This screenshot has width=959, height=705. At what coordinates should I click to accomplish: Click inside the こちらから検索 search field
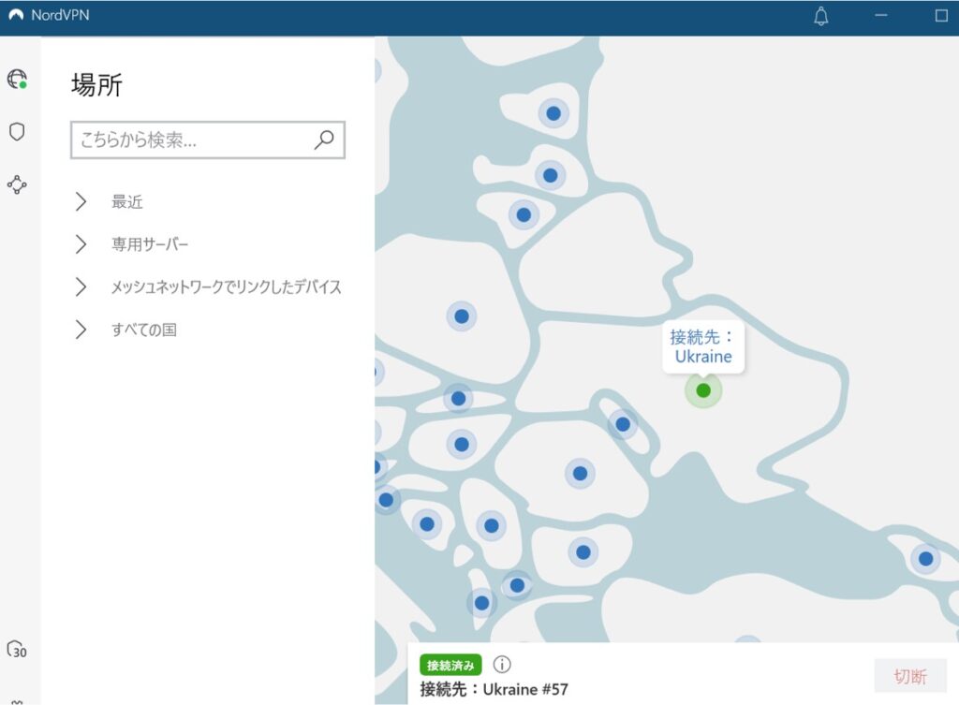(187, 139)
